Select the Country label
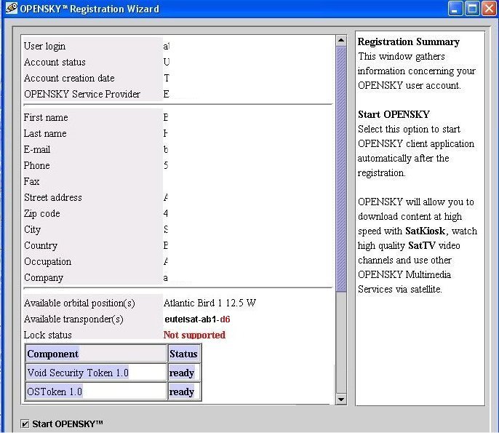This screenshot has width=499, height=433. tap(41, 245)
